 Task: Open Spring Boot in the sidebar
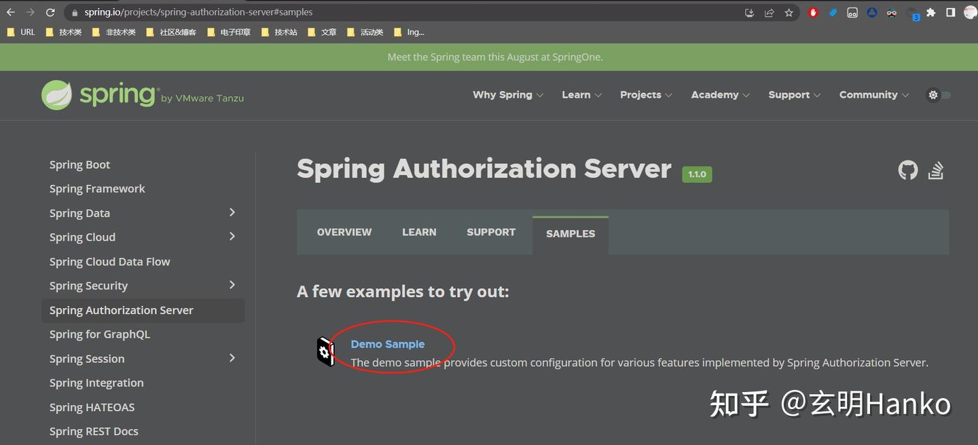click(79, 165)
